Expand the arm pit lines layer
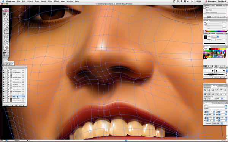Viewport: 228px width, 142px height. [9, 80]
